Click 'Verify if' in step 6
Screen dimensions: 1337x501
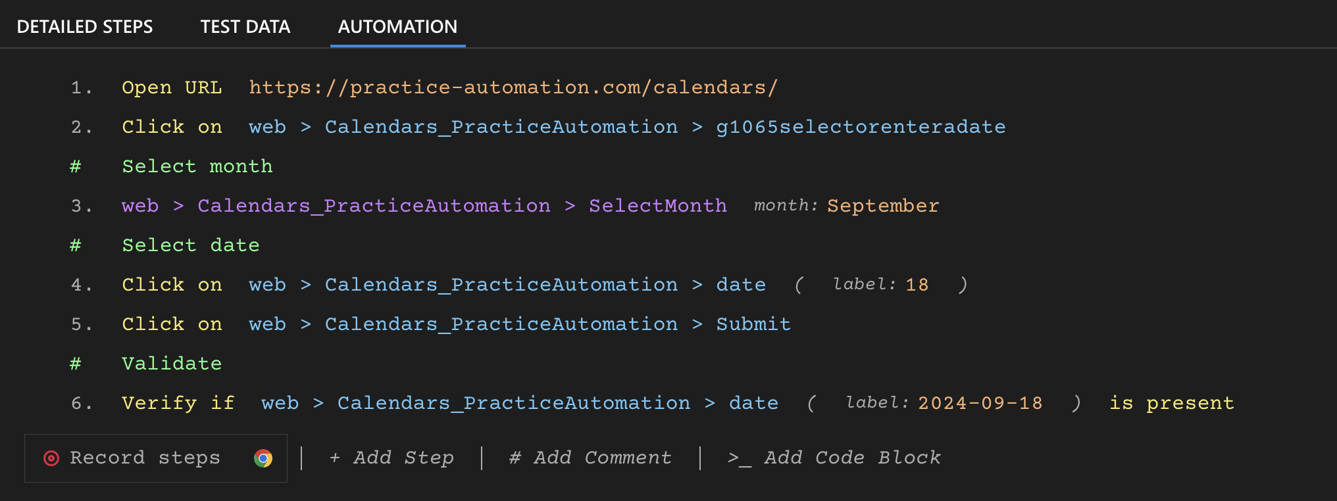[178, 403]
